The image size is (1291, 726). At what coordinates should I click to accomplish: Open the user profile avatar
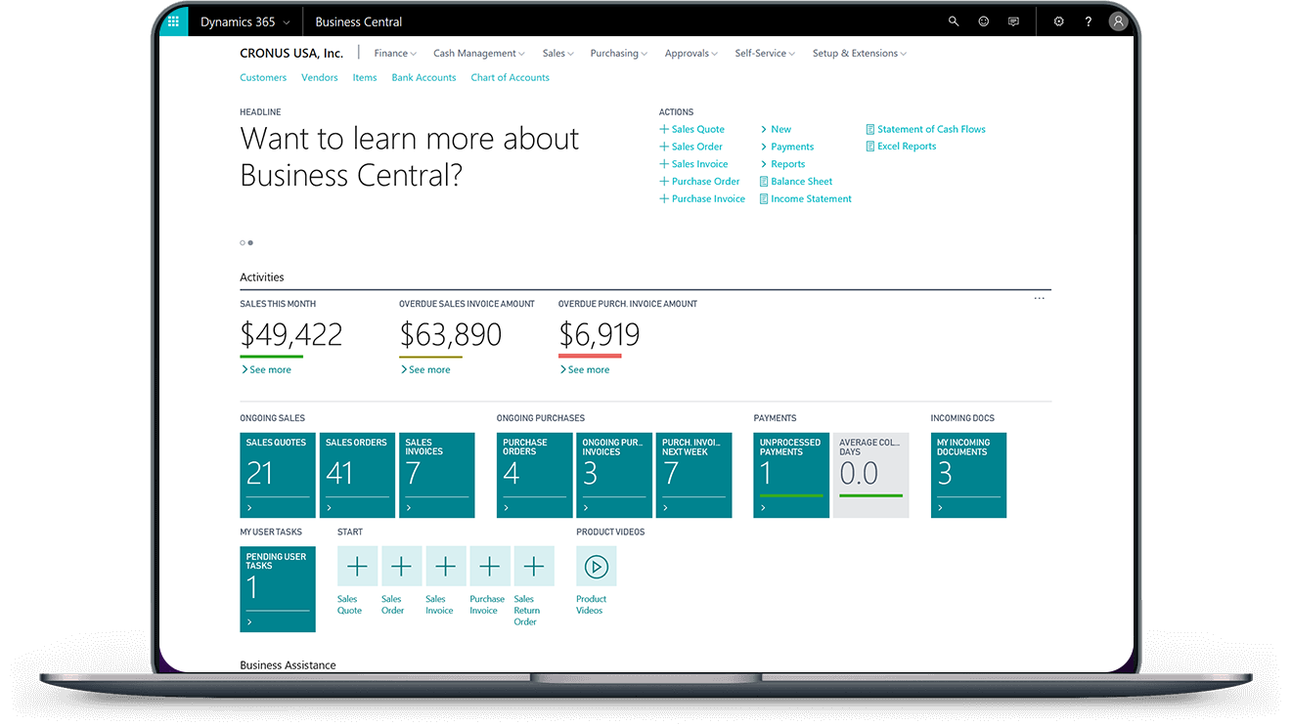1118,21
